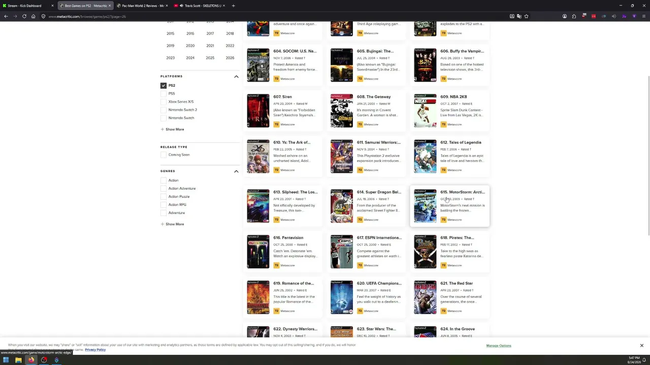The width and height of the screenshot is (650, 365).
Task: Check the Adventure genre filter
Action: 164,213
